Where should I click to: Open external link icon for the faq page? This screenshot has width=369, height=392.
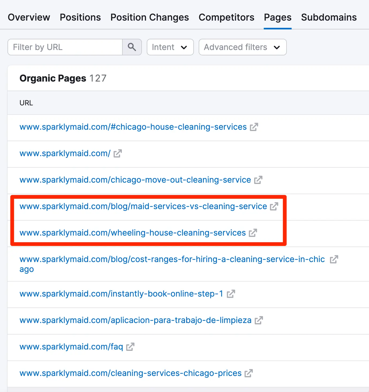(130, 347)
